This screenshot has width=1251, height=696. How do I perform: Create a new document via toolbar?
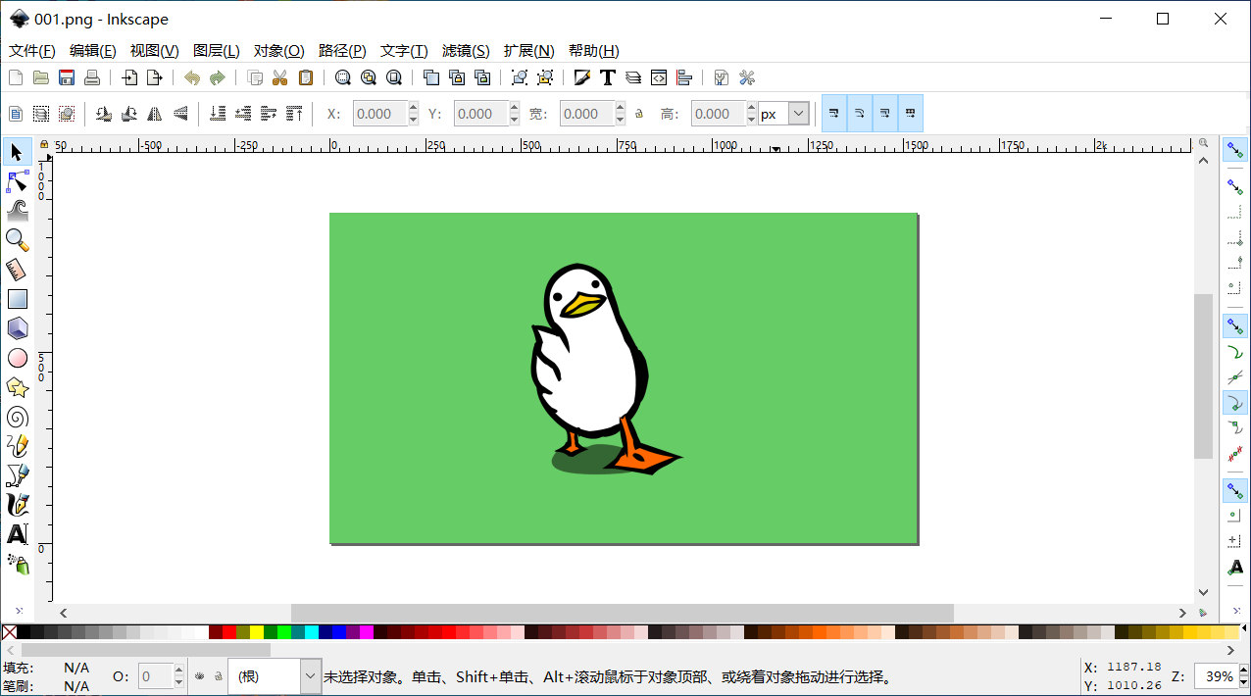click(15, 76)
